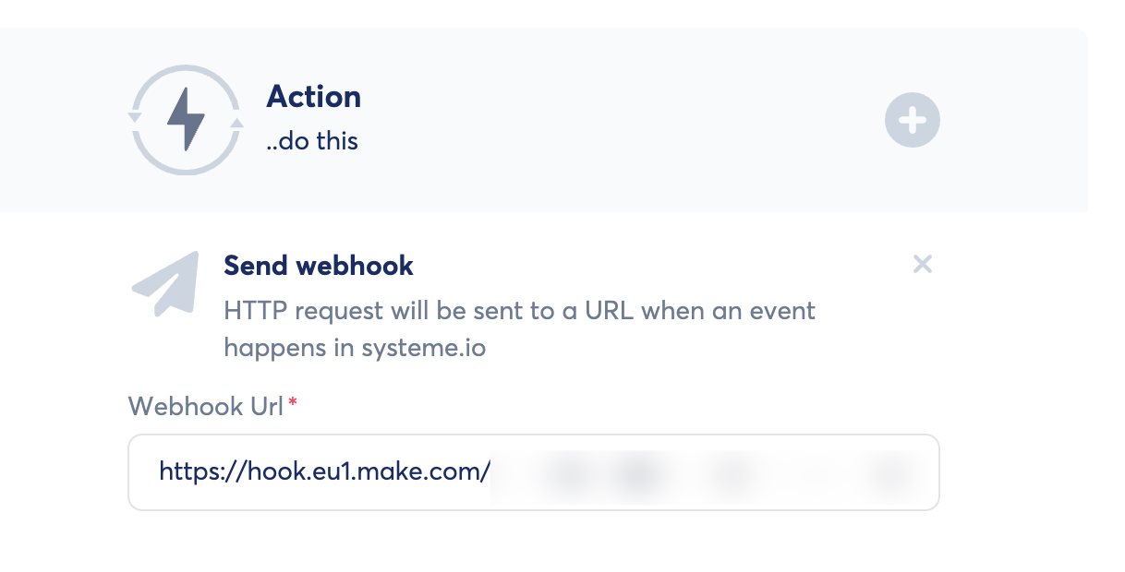Click the red required asterisk
Viewport: 1125px width, 572px height.
click(293, 404)
